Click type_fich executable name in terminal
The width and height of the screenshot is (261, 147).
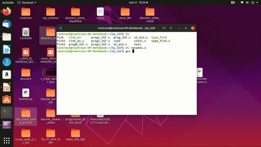coord(159,38)
